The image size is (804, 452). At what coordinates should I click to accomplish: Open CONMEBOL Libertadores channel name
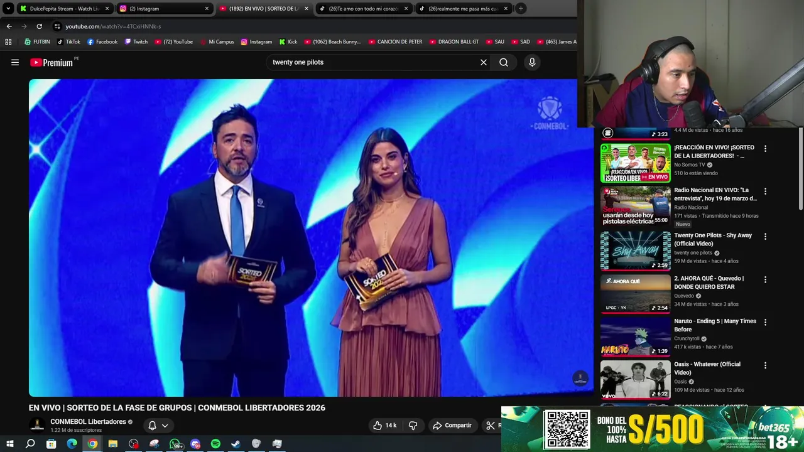tap(88, 422)
